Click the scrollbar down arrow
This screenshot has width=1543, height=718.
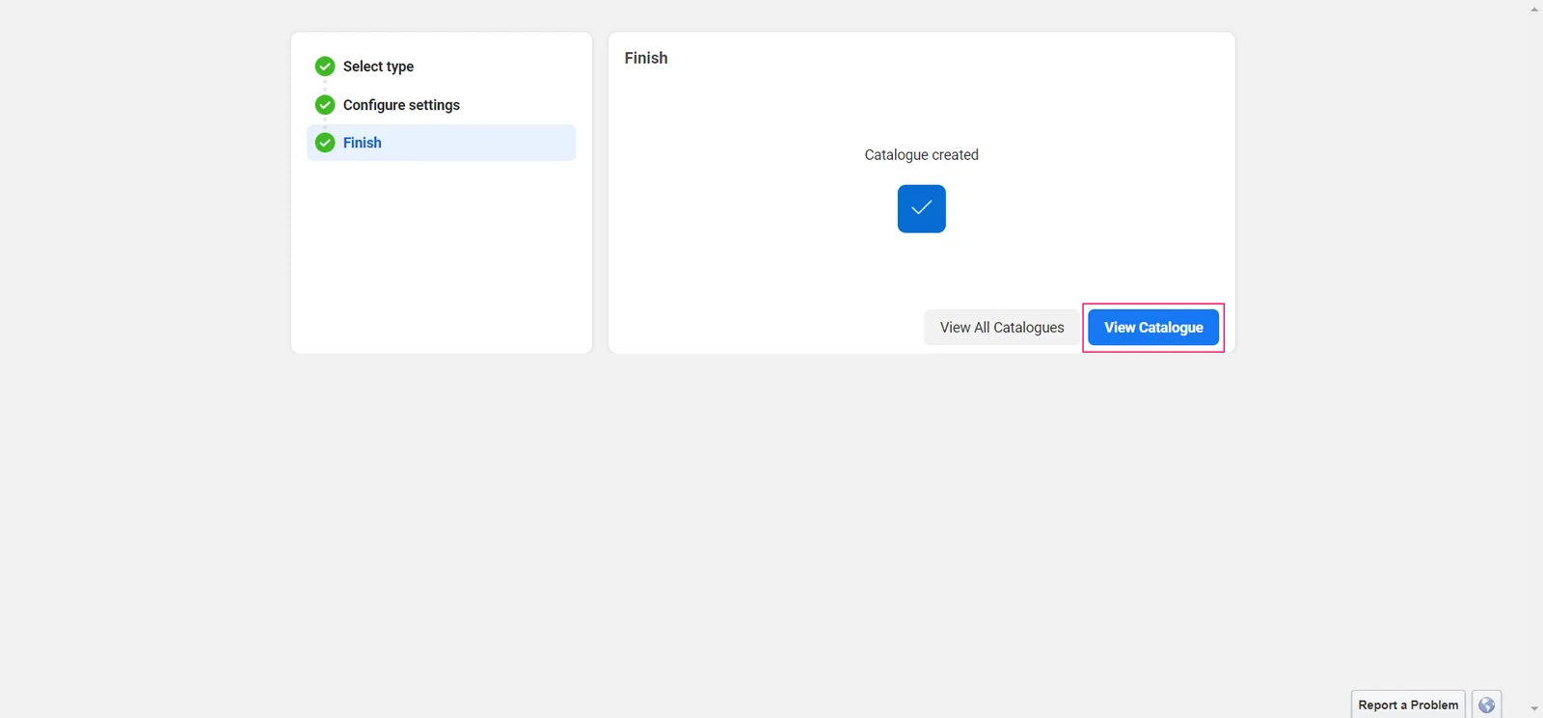point(1534,709)
